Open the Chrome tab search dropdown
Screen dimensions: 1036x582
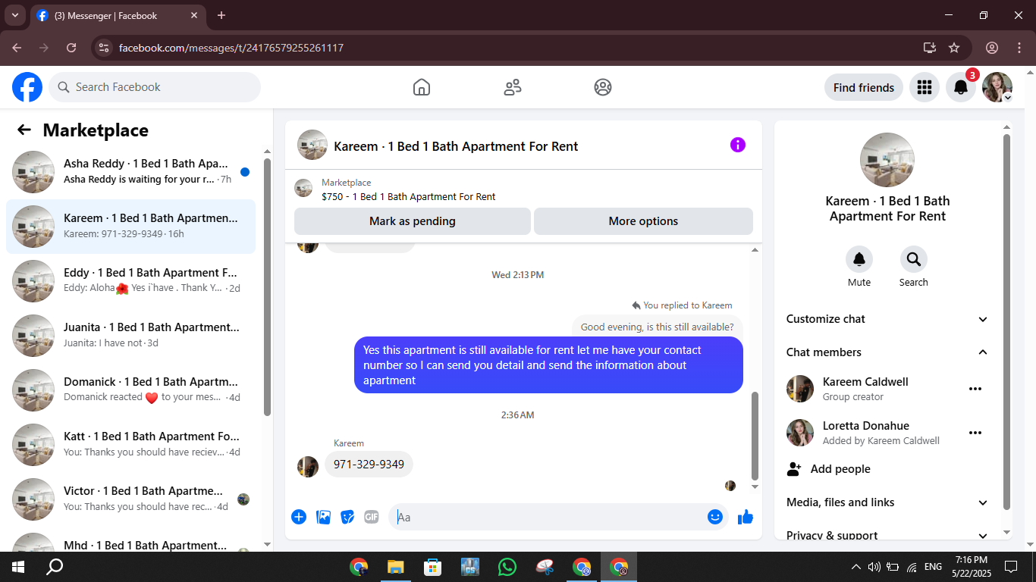coord(15,15)
